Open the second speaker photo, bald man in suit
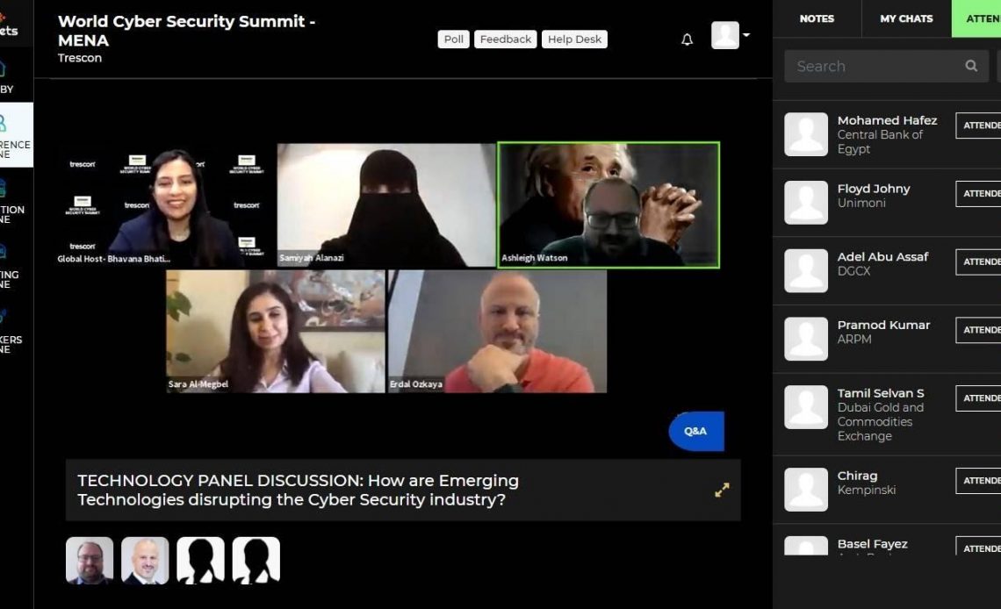Viewport: 1001px width, 609px height. pos(145,561)
